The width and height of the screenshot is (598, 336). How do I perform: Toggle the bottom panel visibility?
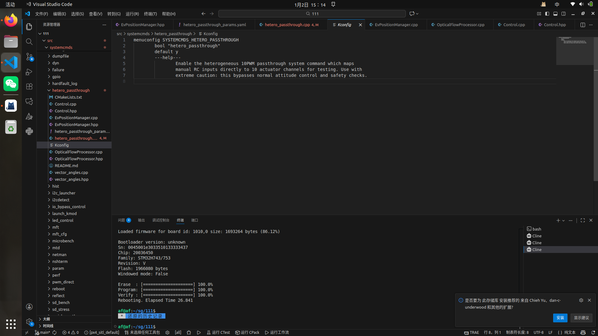(x=555, y=14)
